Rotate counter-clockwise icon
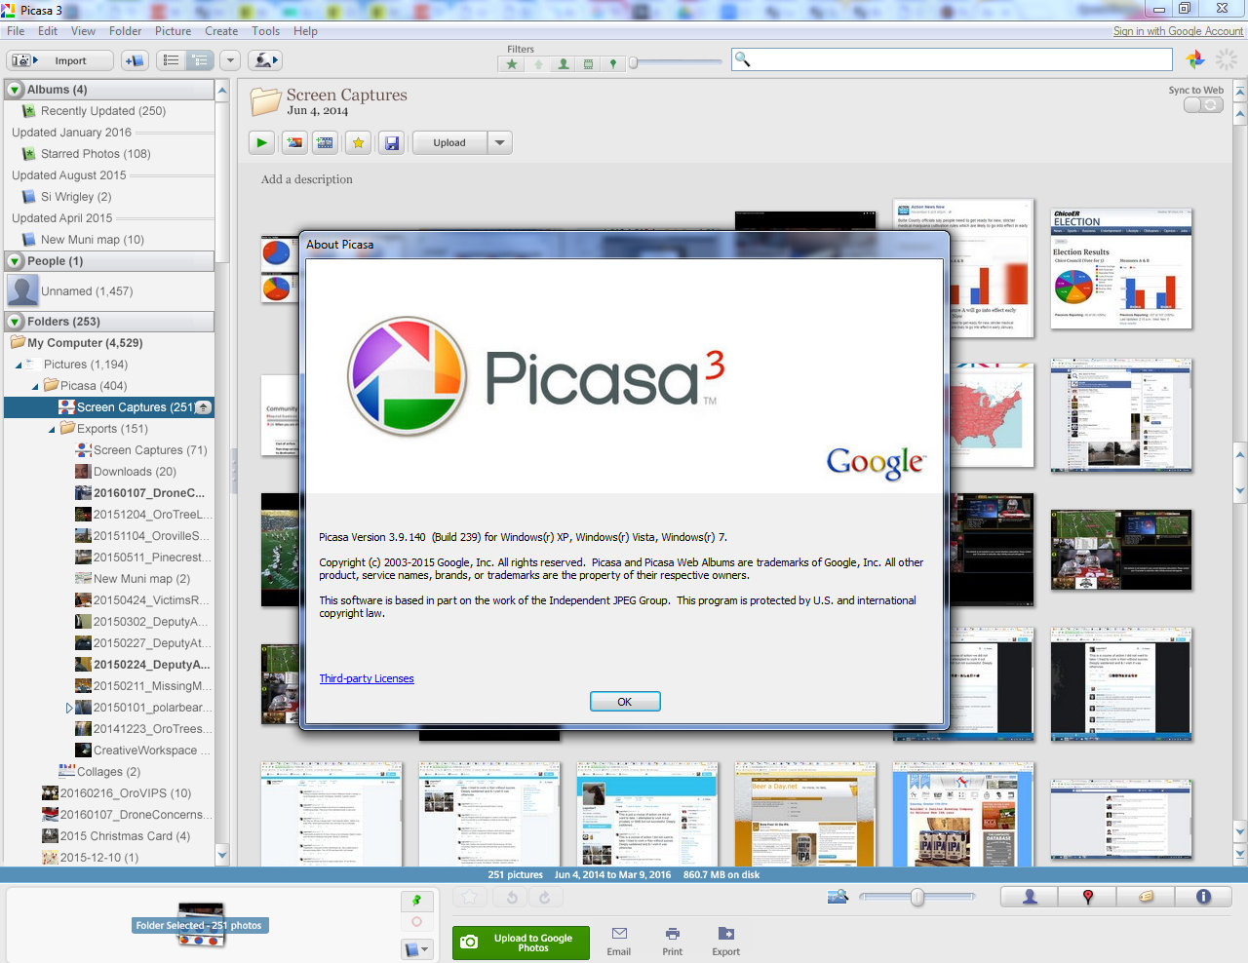The image size is (1248, 963). (x=512, y=897)
